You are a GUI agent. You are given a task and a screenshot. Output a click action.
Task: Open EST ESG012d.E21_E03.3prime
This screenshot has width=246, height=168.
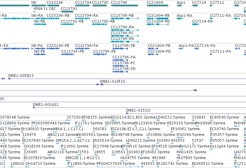click(133, 117)
